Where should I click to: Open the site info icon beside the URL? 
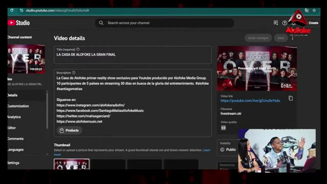(21, 10)
